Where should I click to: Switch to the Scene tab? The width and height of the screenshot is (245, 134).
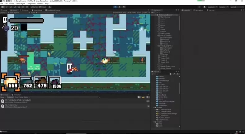coord(4,10)
